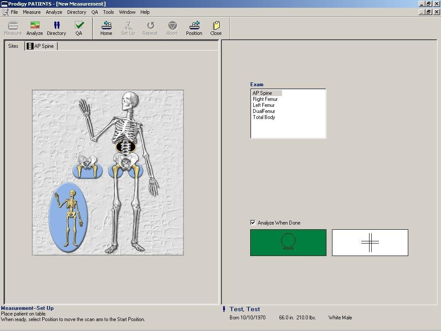Image resolution: width=441 pixels, height=331 pixels.
Task: Select the left femur hip region on skeleton
Action: pyautogui.click(x=136, y=171)
